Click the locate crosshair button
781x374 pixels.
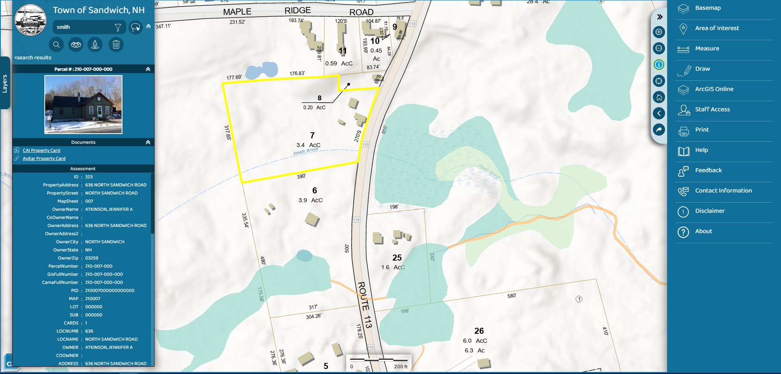pyautogui.click(x=659, y=81)
